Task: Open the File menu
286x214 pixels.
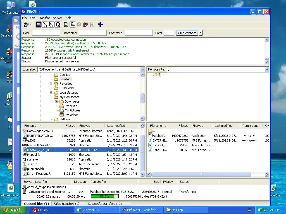Action: tap(24, 18)
